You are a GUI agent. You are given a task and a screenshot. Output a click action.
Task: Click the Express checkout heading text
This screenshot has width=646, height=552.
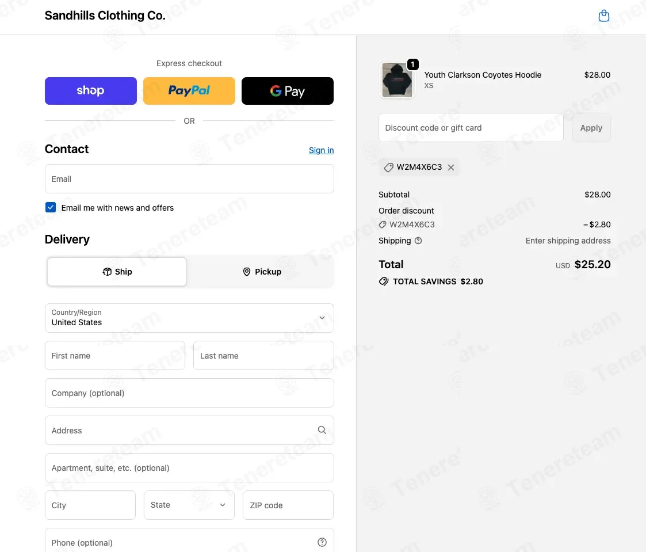point(189,63)
